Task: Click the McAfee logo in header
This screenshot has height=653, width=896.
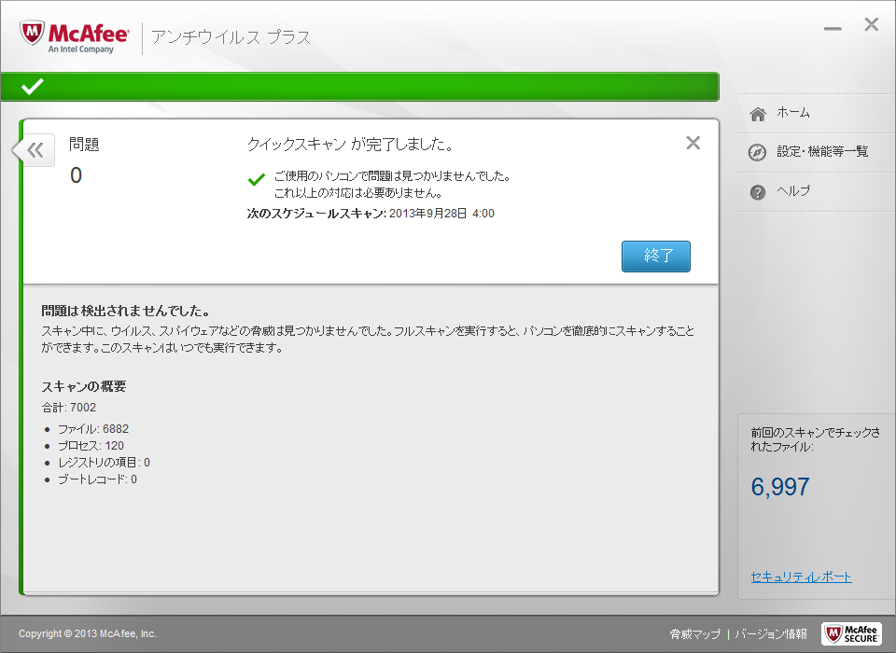Action: [x=75, y=36]
